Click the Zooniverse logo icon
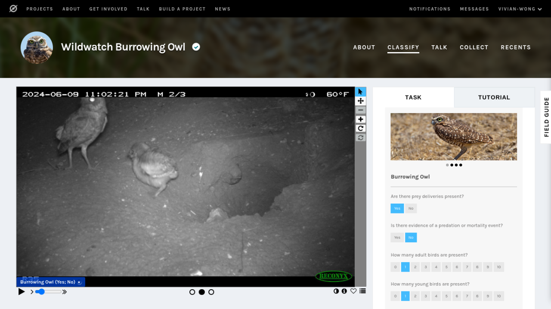The image size is (551, 309). [13, 9]
